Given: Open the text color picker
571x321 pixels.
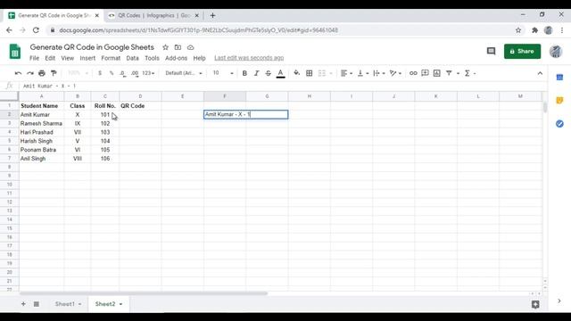Looking at the screenshot, I should [x=280, y=73].
